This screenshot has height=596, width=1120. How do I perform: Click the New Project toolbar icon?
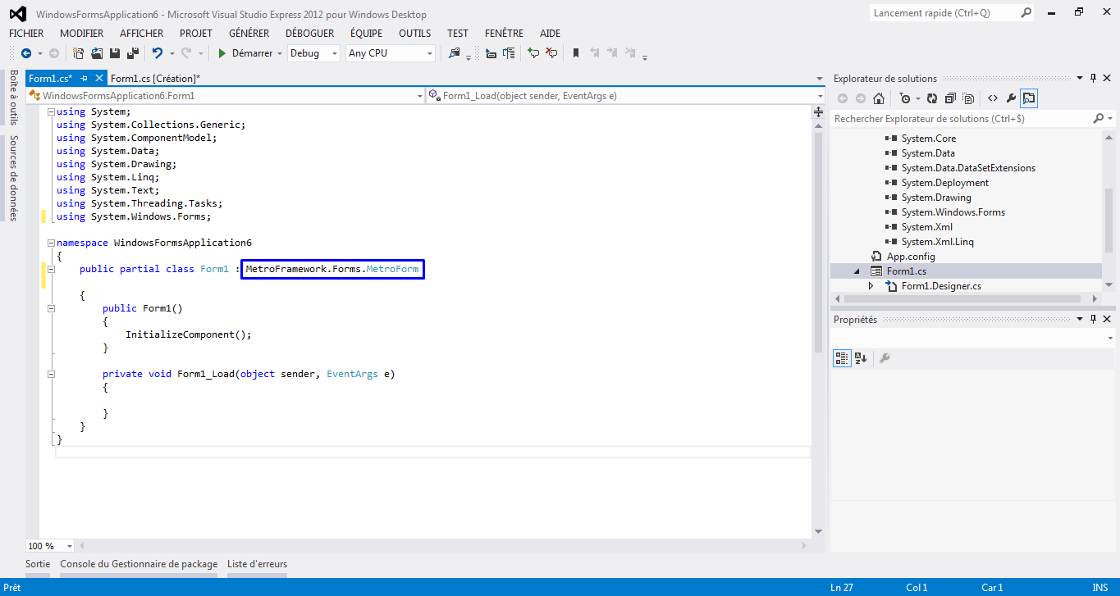point(78,53)
